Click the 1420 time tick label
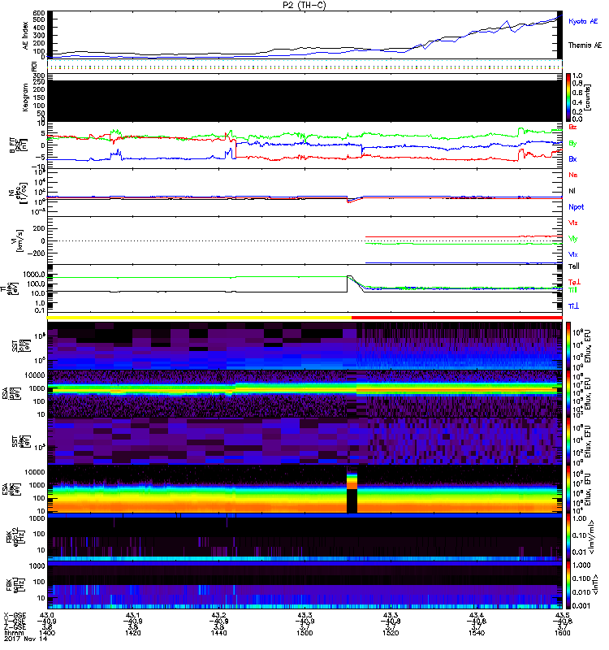This screenshot has width=609, height=650. [x=132, y=633]
